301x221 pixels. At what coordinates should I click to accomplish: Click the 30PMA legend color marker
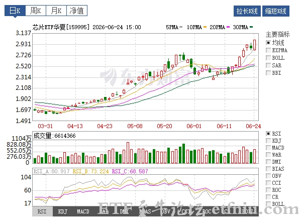click(x=251, y=27)
